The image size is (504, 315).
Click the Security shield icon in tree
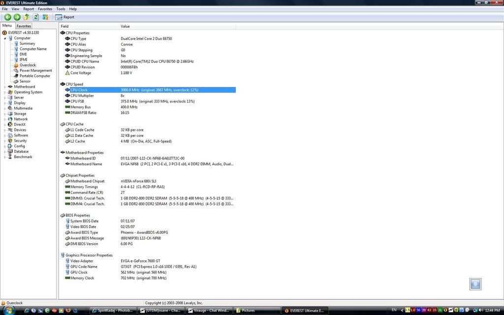pos(10,140)
